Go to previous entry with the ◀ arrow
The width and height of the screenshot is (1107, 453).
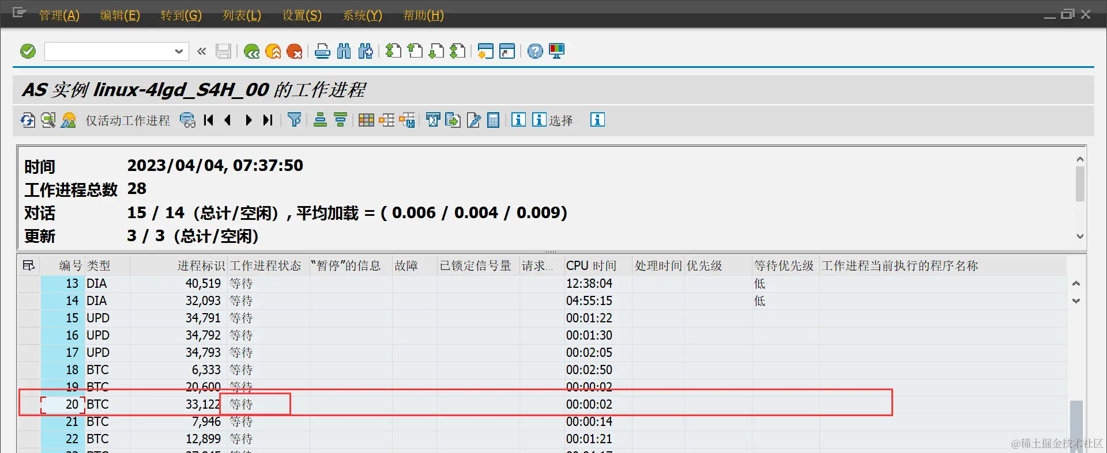coord(228,120)
